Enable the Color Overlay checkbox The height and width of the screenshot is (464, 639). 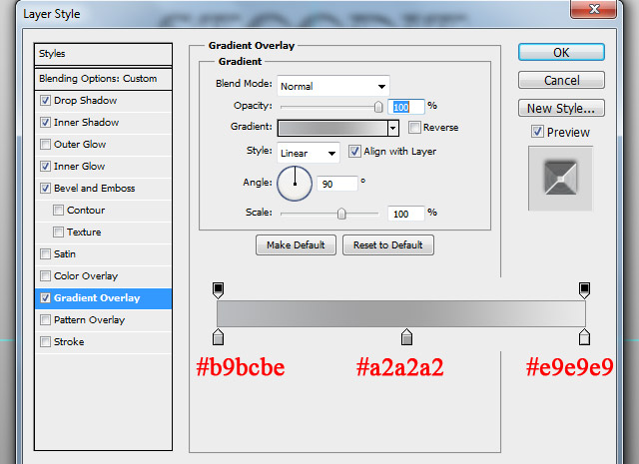pos(45,276)
